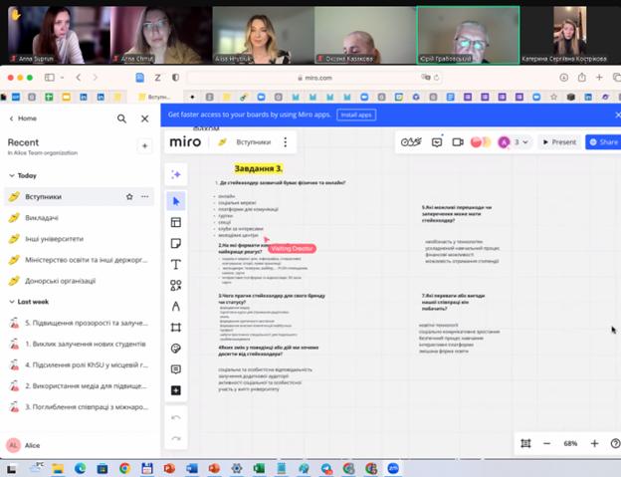Image resolution: width=621 pixels, height=477 pixels.
Task: Open Excel from the taskbar
Action: 259,469
